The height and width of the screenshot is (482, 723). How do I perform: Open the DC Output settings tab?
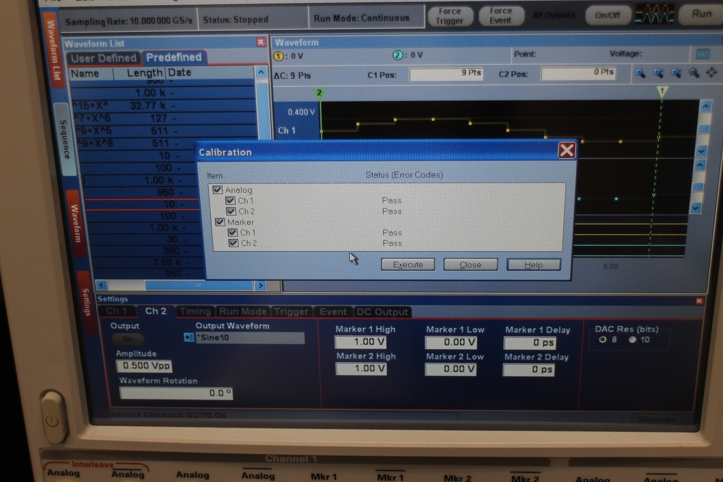tap(382, 312)
